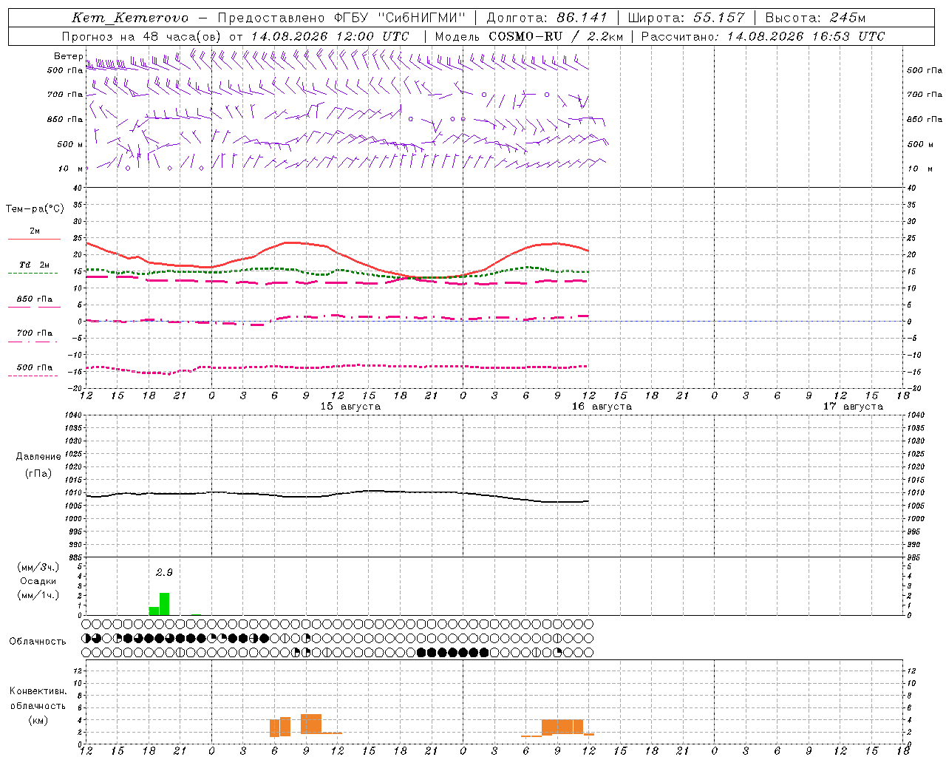The width and height of the screenshot is (946, 757).
Task: Click the Конвективн. облачность panel label
Action: tap(38, 705)
